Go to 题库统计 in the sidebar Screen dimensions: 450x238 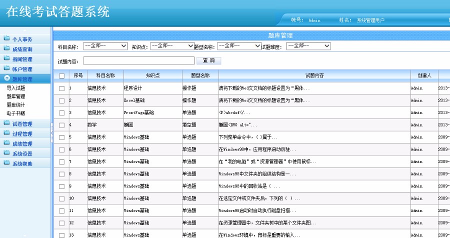(16, 105)
